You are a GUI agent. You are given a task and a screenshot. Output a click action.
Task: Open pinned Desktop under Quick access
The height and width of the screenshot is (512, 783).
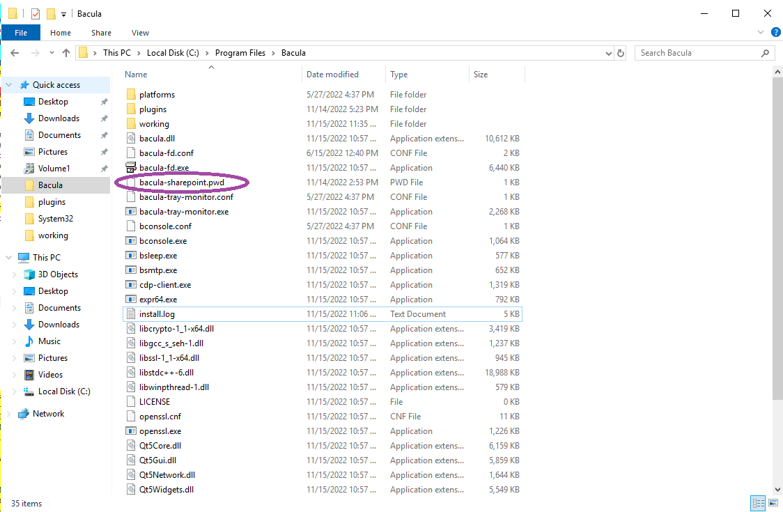[53, 102]
